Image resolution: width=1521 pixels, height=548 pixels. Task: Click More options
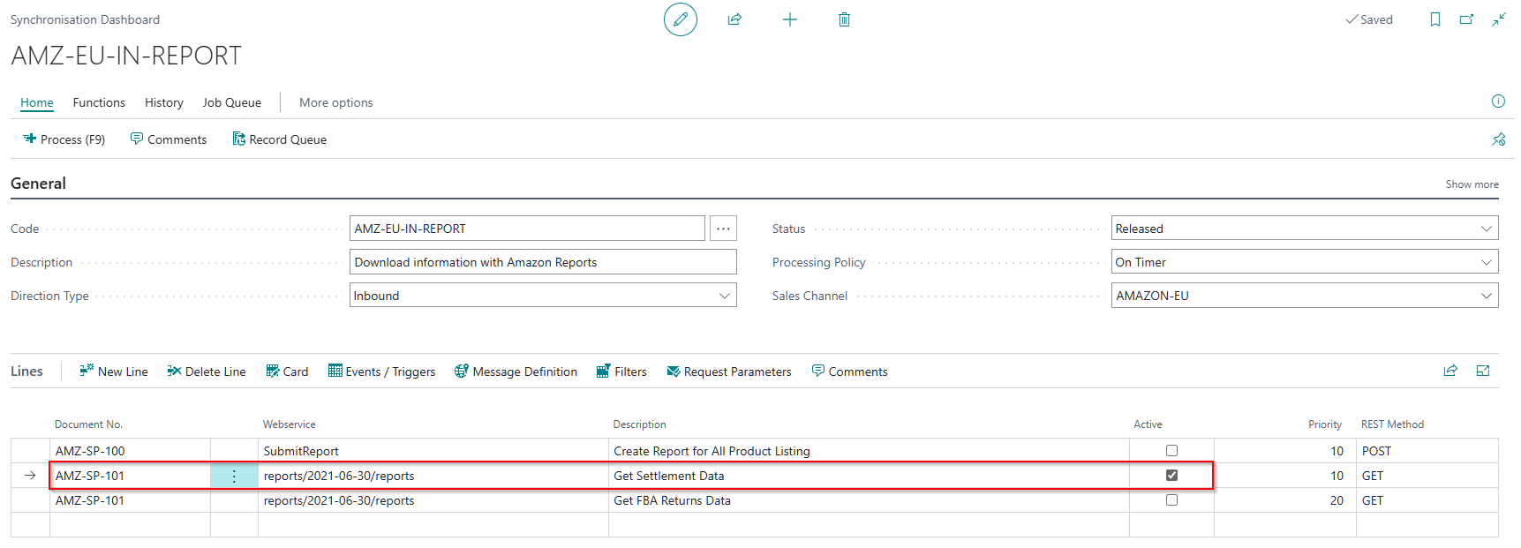pyautogui.click(x=336, y=102)
